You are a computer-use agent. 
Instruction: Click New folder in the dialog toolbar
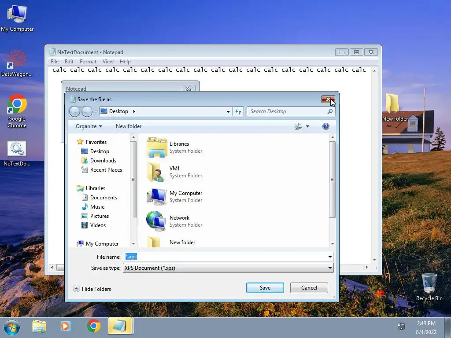(x=129, y=126)
